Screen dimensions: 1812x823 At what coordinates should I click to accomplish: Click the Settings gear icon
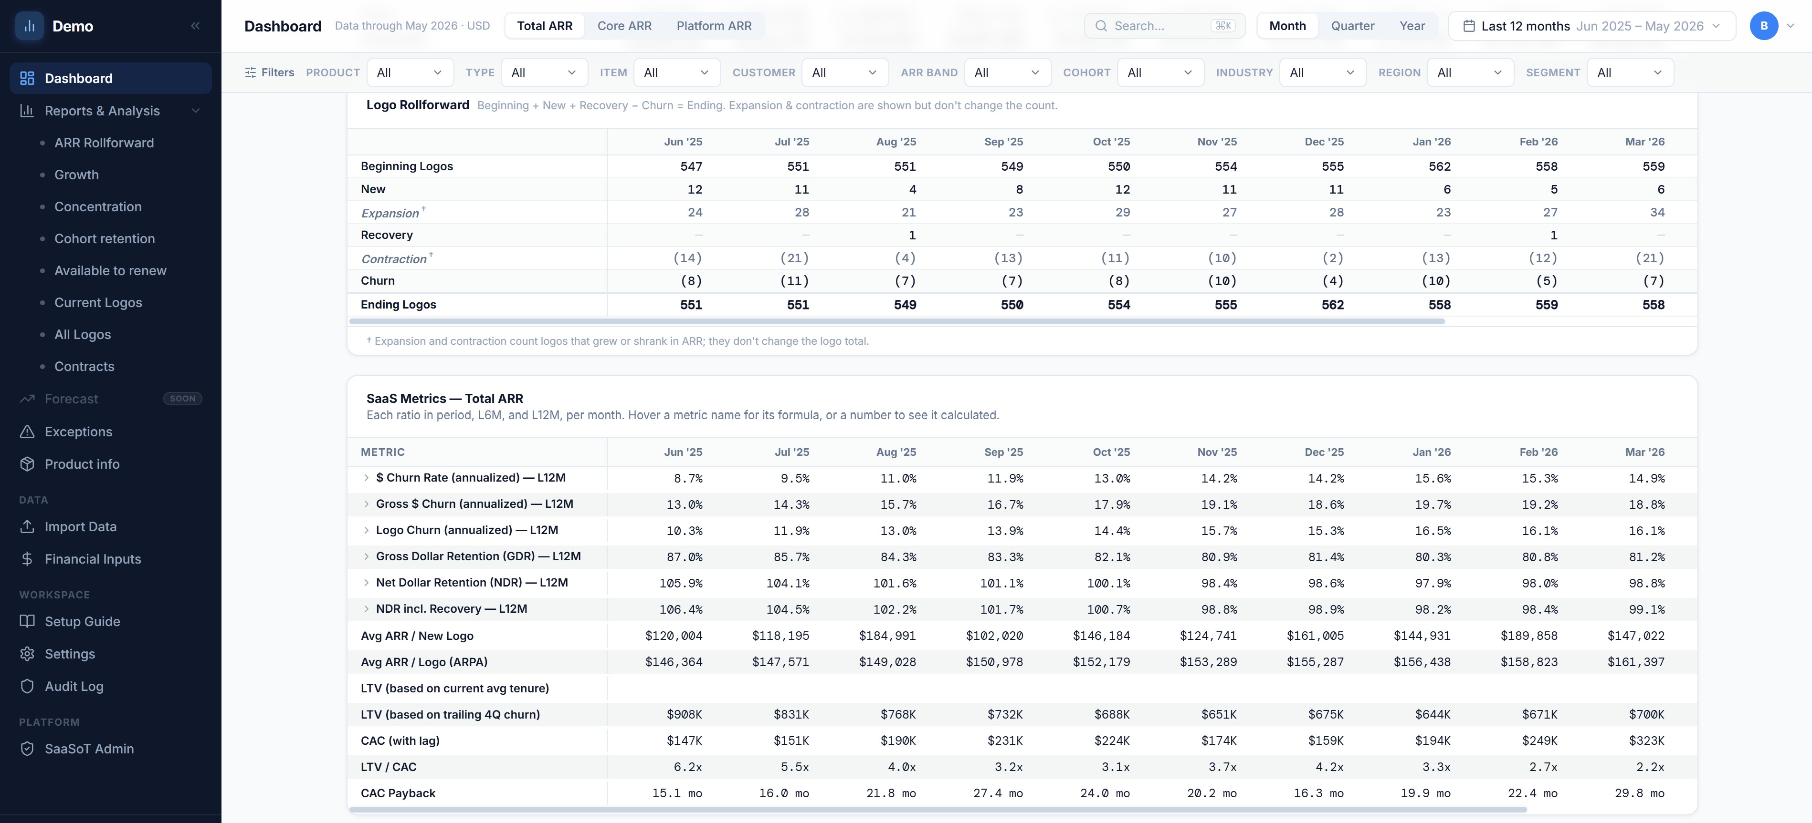(x=27, y=654)
